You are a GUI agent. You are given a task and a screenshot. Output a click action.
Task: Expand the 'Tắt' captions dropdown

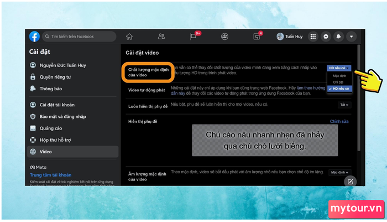(344, 105)
